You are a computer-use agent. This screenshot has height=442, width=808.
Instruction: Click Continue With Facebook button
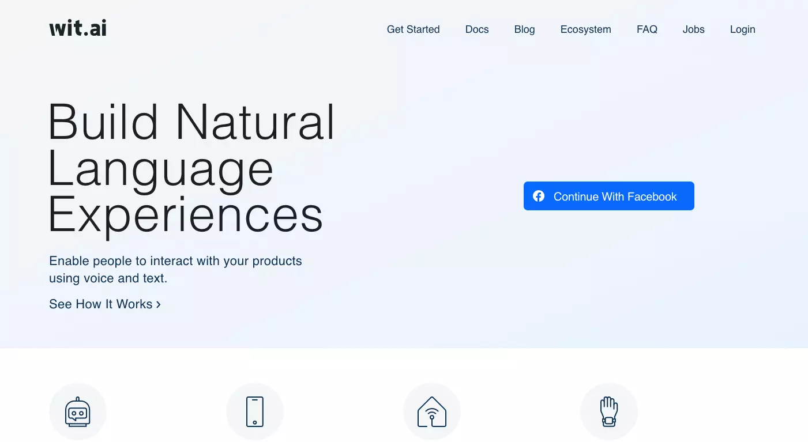[x=608, y=196]
